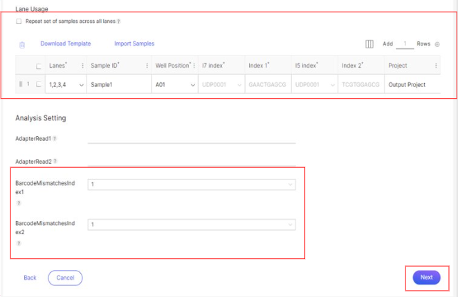Click help icon under BarcodeMismatchesIndex2
458x297 pixels.
pyautogui.click(x=19, y=243)
